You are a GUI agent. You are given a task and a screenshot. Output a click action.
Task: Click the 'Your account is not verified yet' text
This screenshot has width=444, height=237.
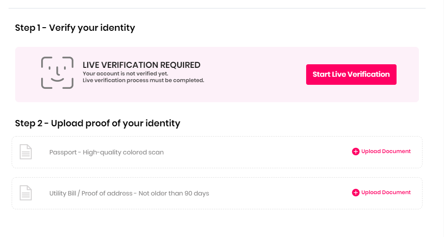125,74
